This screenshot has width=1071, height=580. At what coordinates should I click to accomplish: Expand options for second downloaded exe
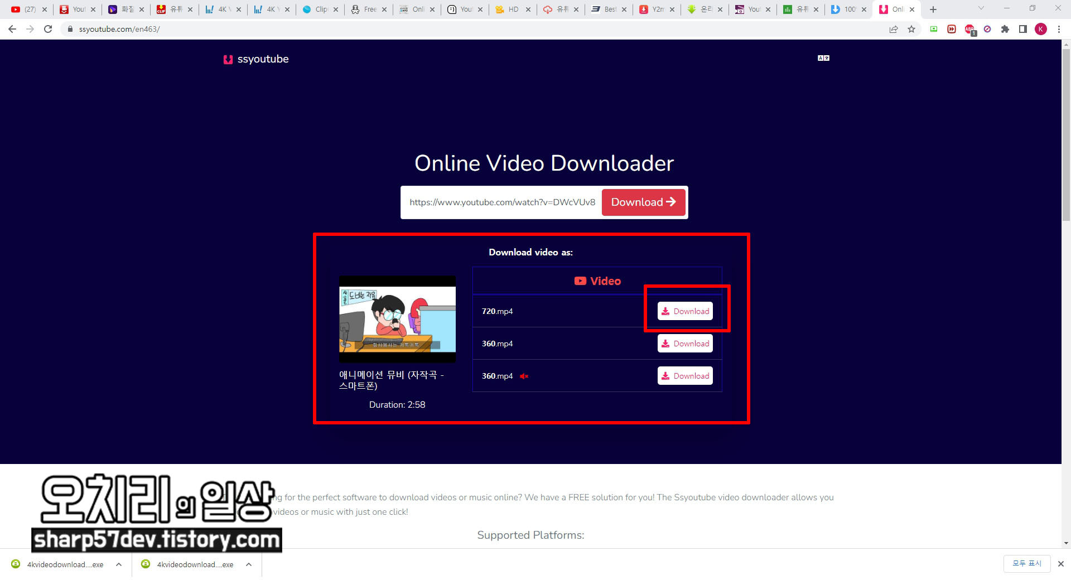point(249,564)
